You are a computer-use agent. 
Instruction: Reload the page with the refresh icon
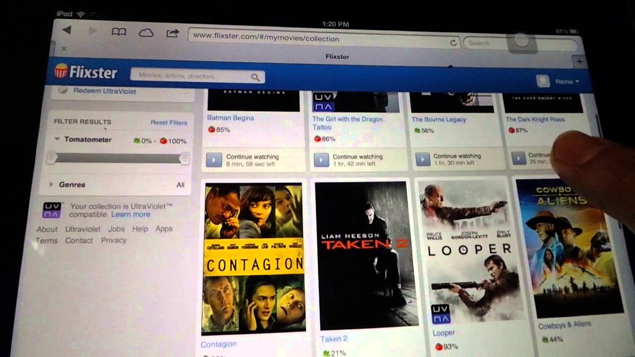click(x=453, y=43)
